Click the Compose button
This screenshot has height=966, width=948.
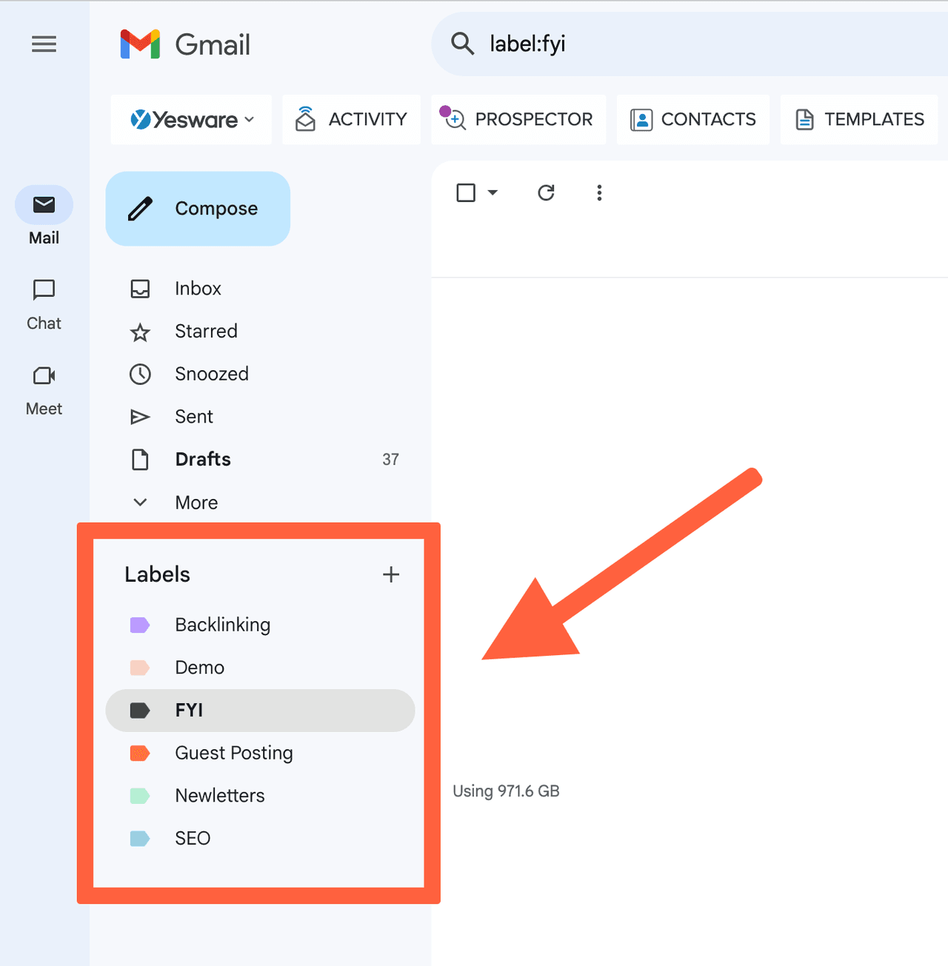197,208
